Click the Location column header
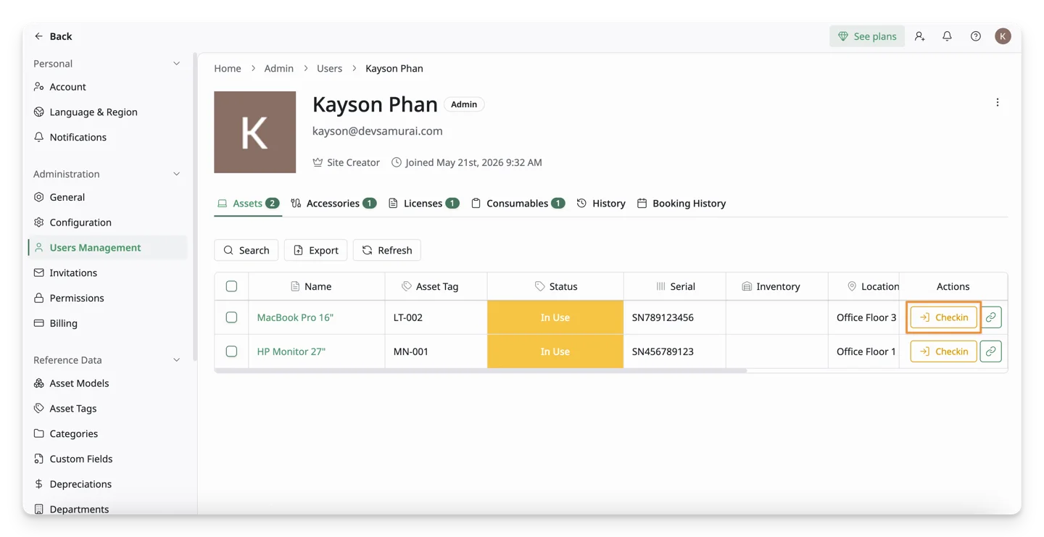The height and width of the screenshot is (537, 1044). tap(863, 286)
